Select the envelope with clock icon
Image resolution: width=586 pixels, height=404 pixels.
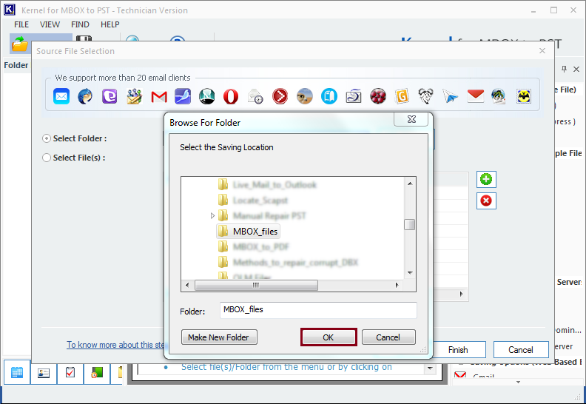(255, 96)
